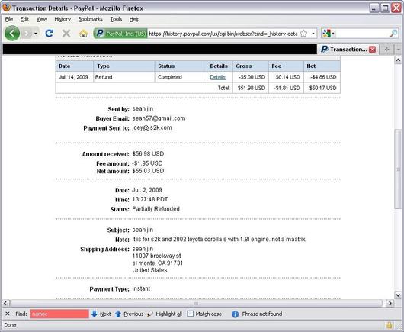Image resolution: width=404 pixels, height=332 pixels.
Task: Reload the page with the refresh icon
Action: (x=50, y=34)
